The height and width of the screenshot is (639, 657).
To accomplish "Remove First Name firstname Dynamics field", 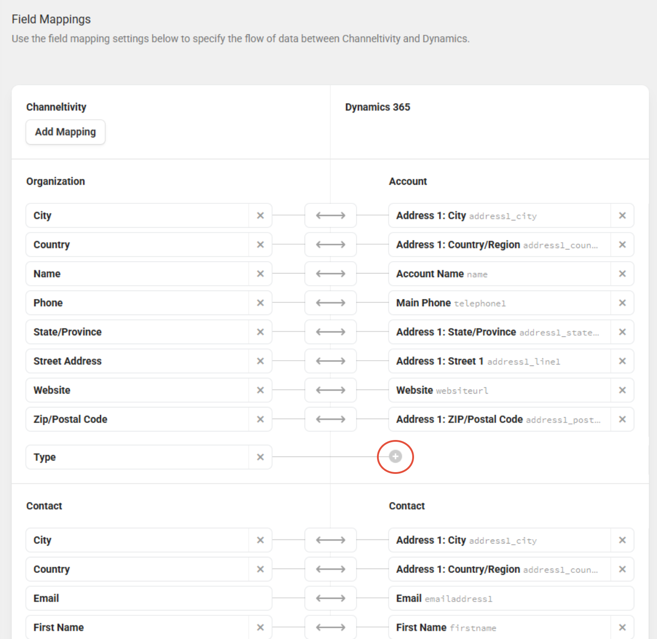I will pos(622,627).
